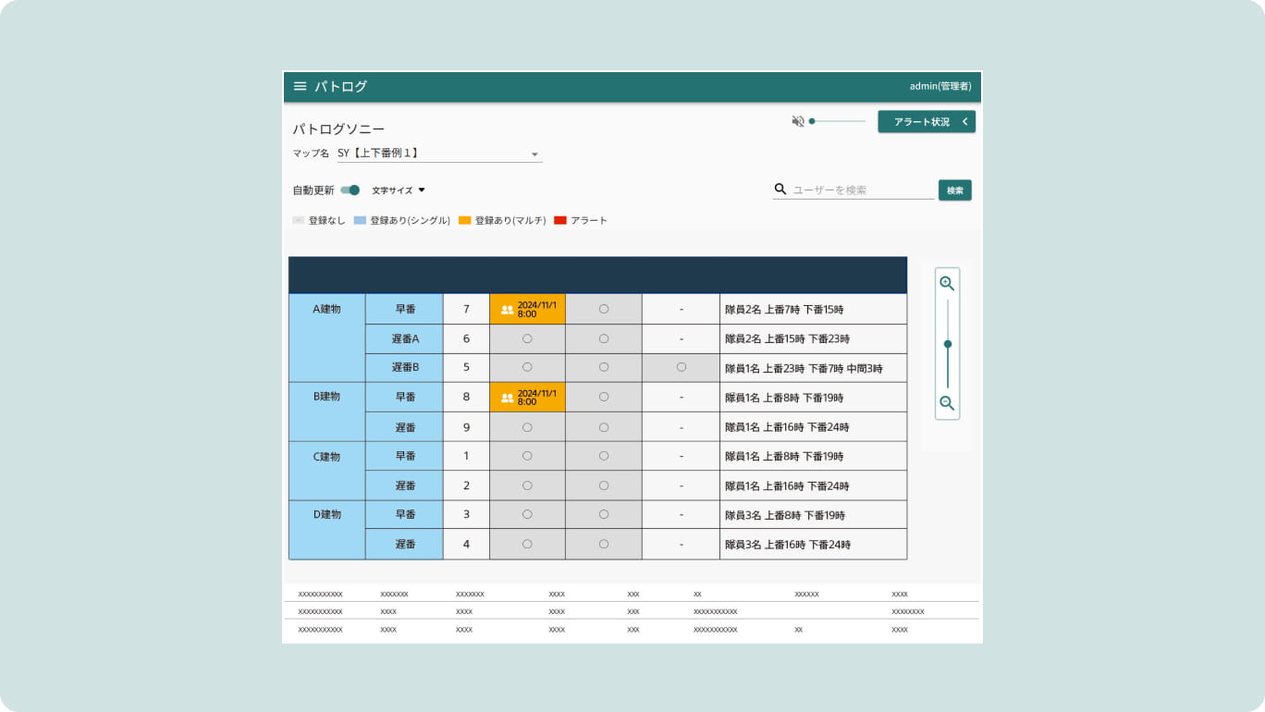Click the chevron arrow on アラート状況
The image size is (1265, 712).
[964, 122]
